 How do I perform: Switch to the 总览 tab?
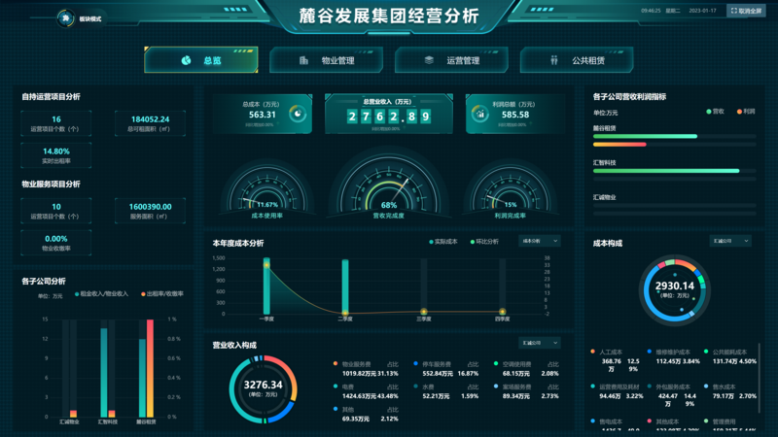point(201,60)
